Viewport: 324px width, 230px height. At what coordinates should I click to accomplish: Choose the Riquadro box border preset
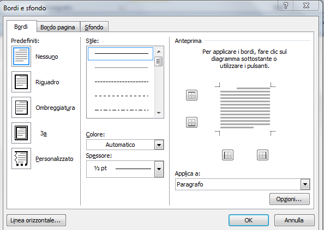point(21,82)
